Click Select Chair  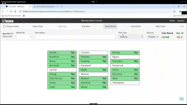click(x=38, y=26)
